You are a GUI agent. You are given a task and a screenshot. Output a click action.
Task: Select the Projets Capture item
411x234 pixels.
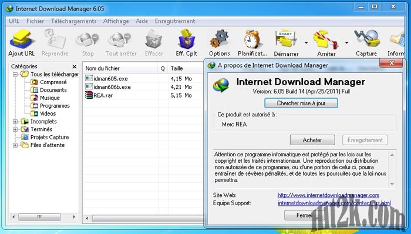(49, 137)
